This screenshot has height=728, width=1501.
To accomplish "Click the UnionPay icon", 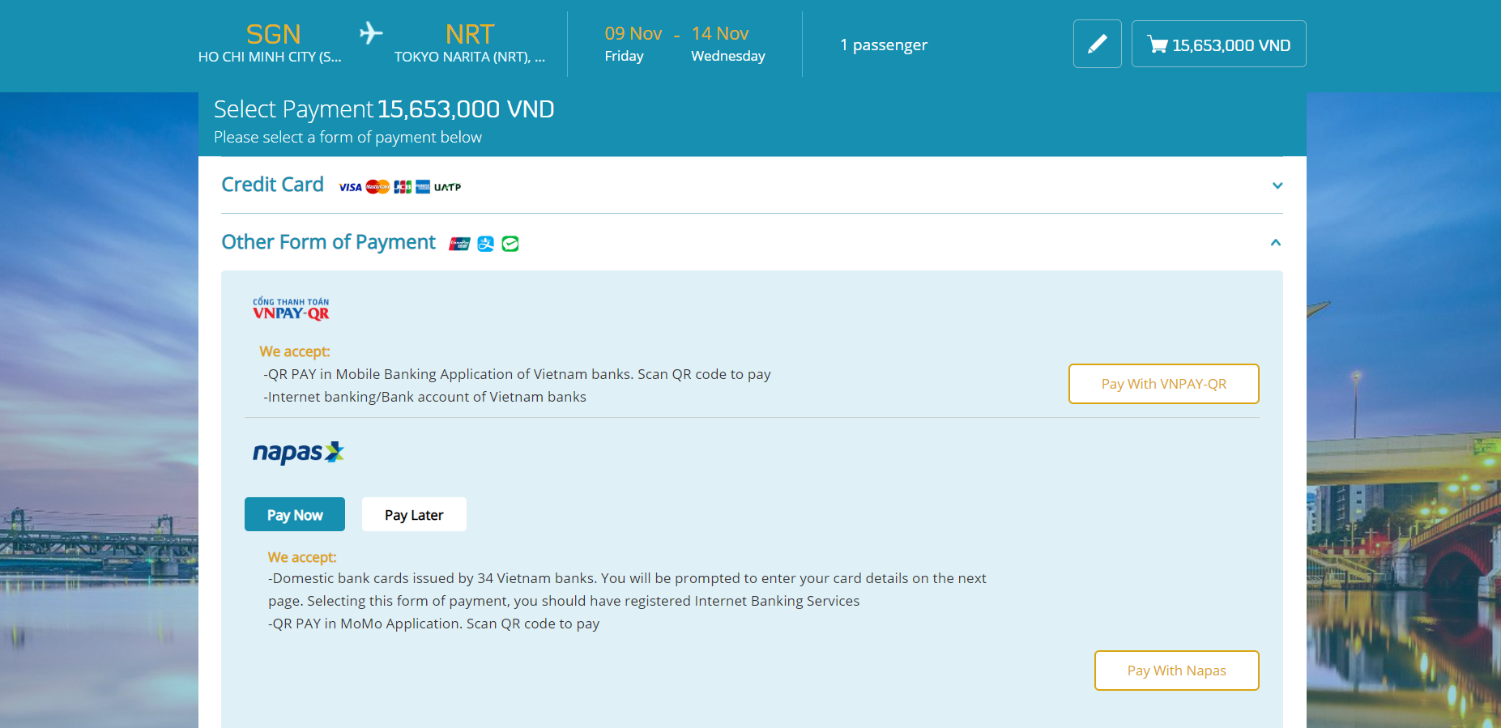I will [459, 244].
